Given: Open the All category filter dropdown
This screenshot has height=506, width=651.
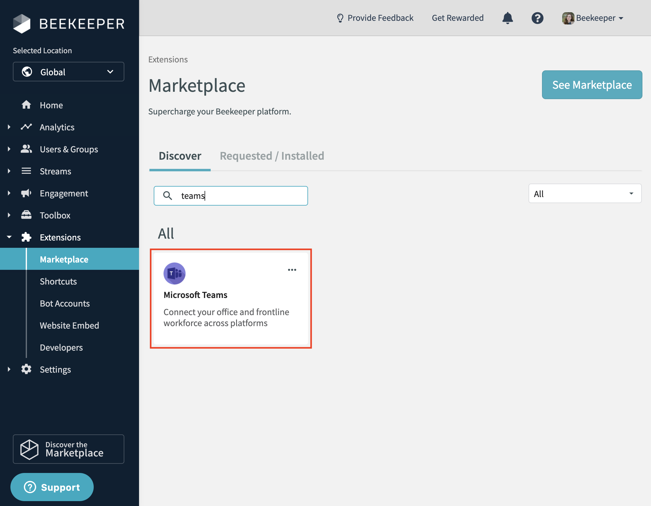Looking at the screenshot, I should point(585,194).
